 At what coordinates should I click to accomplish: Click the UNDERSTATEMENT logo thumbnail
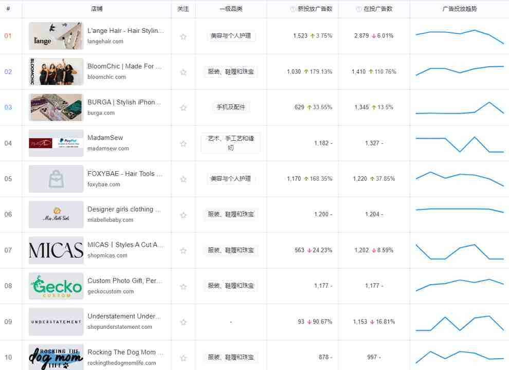pyautogui.click(x=56, y=322)
